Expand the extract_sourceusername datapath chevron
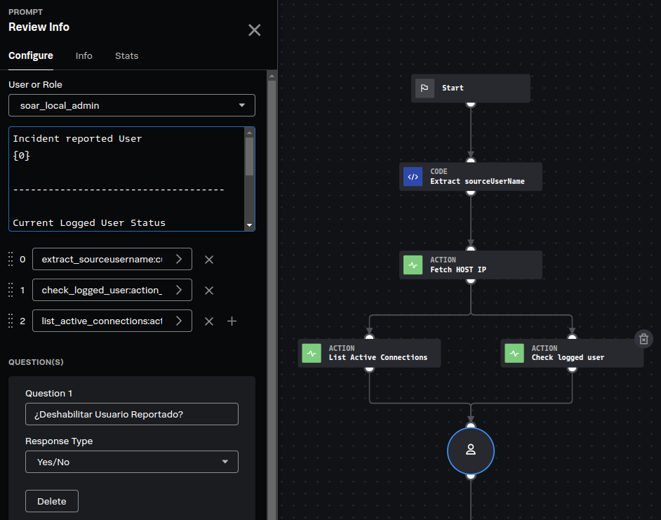Image resolution: width=661 pixels, height=520 pixels. pos(179,260)
